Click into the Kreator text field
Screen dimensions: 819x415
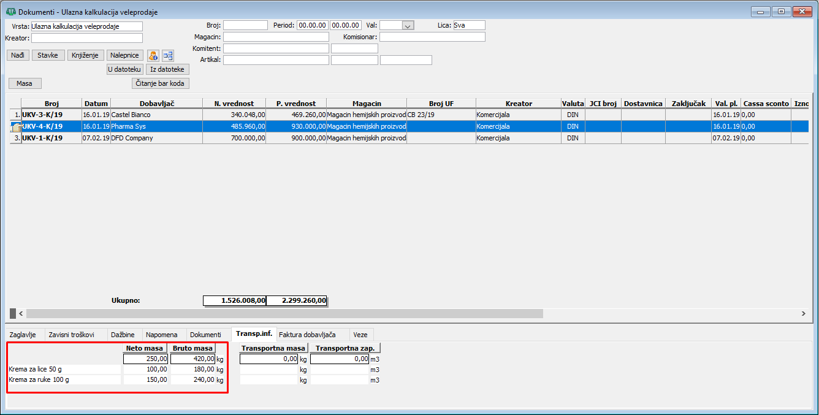(86, 38)
